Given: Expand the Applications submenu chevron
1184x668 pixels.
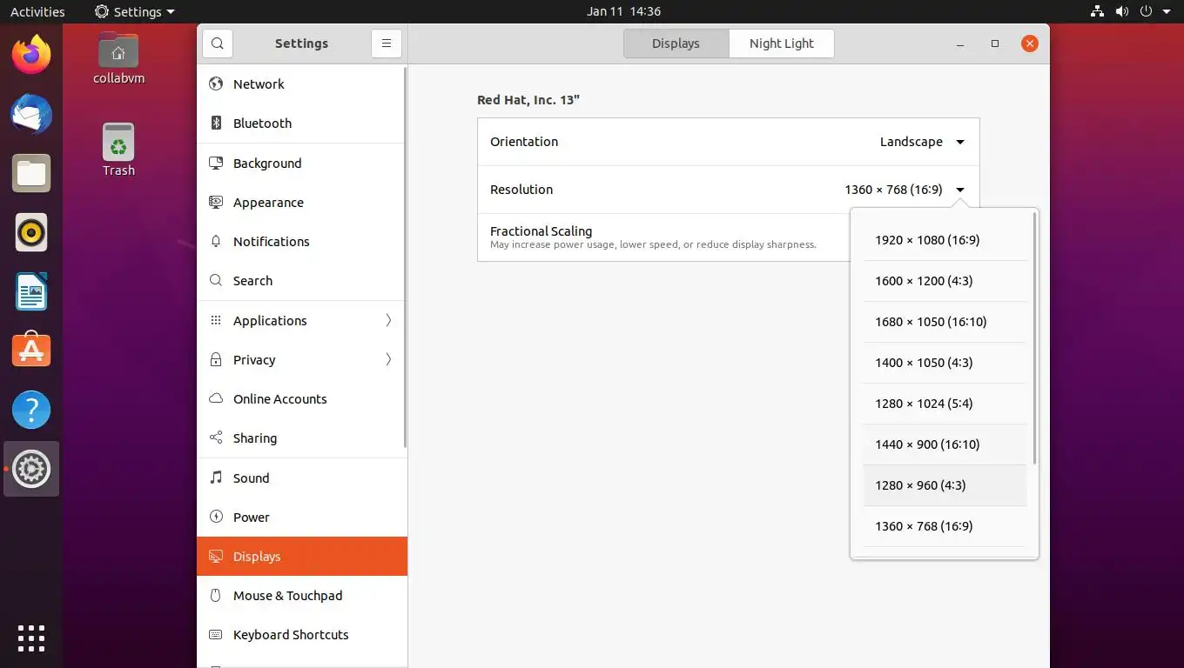Looking at the screenshot, I should tap(388, 321).
